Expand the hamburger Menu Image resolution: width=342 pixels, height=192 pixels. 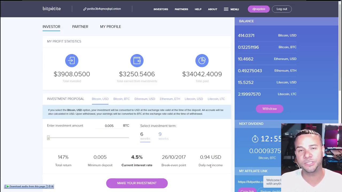coord(231,9)
